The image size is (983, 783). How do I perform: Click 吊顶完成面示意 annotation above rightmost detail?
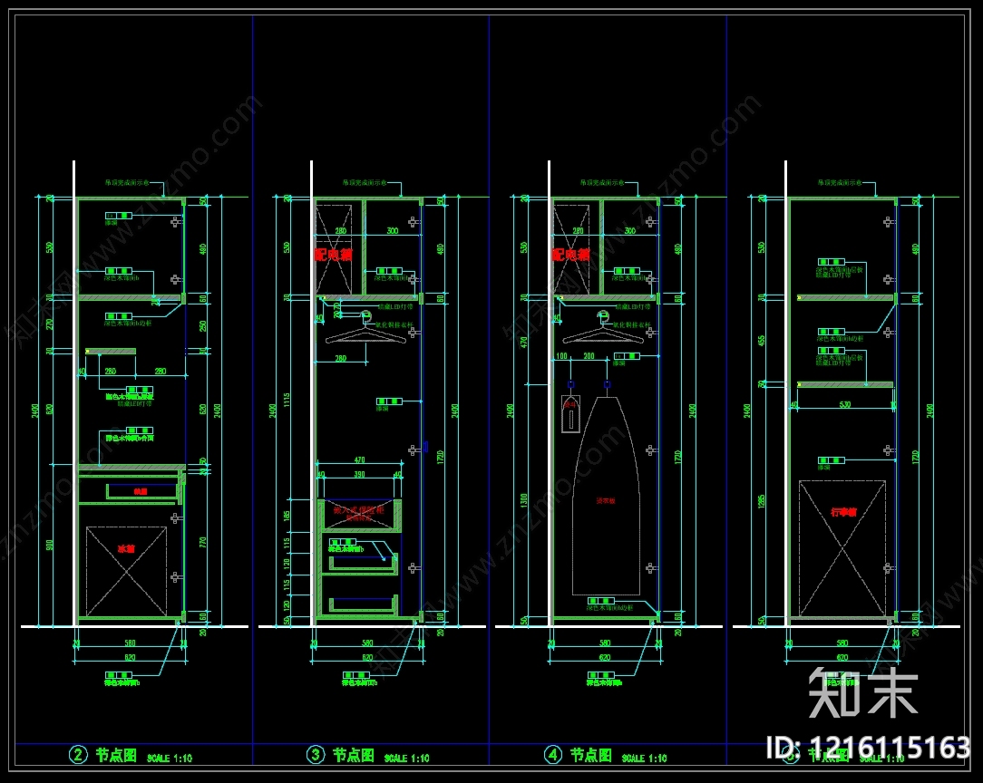coord(840,183)
